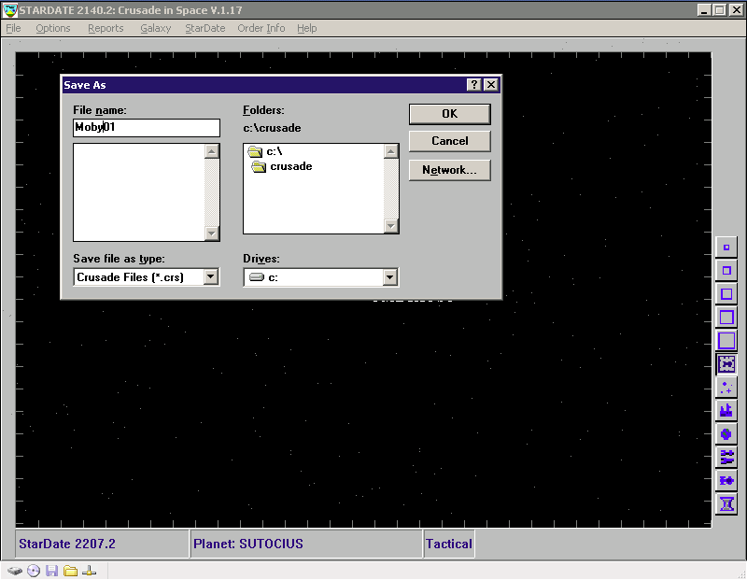Click the file list scroll up arrow

coord(212,151)
